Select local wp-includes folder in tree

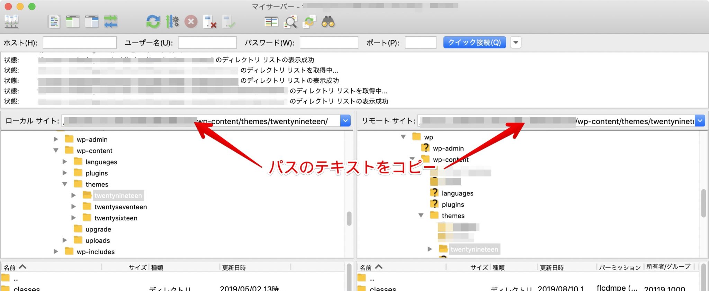tap(96, 252)
